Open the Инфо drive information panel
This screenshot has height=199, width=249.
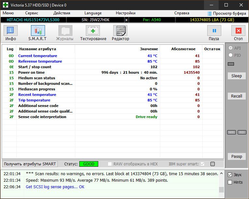pos(10,30)
